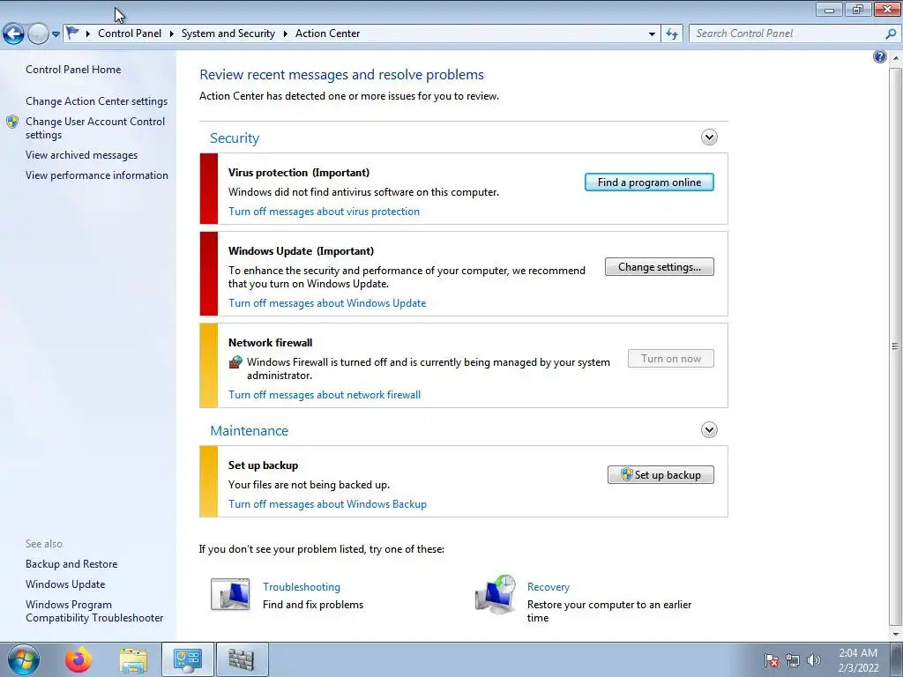This screenshot has height=677, width=903.
Task: Open the Troubleshooting link
Action: 302,586
